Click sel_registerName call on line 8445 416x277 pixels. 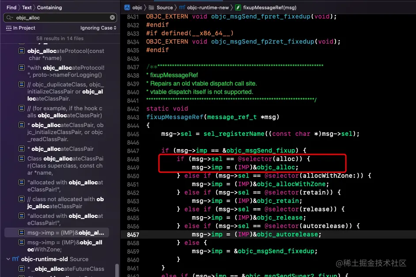click(234, 134)
